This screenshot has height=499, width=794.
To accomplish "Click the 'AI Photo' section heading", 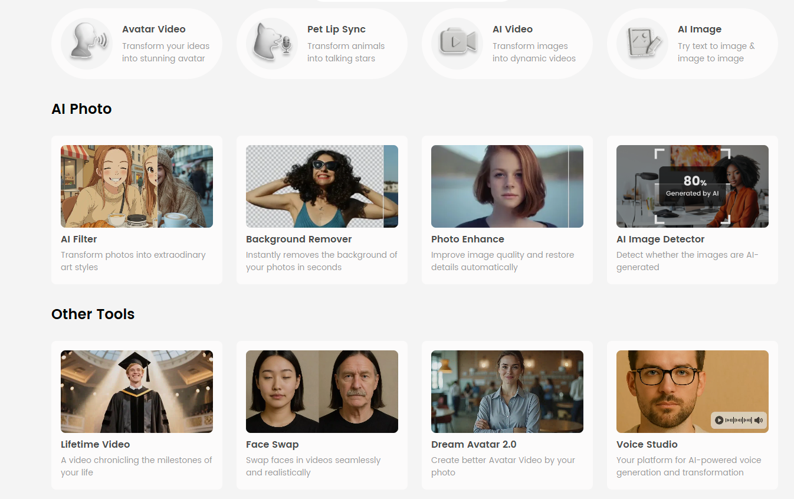I will [x=81, y=109].
